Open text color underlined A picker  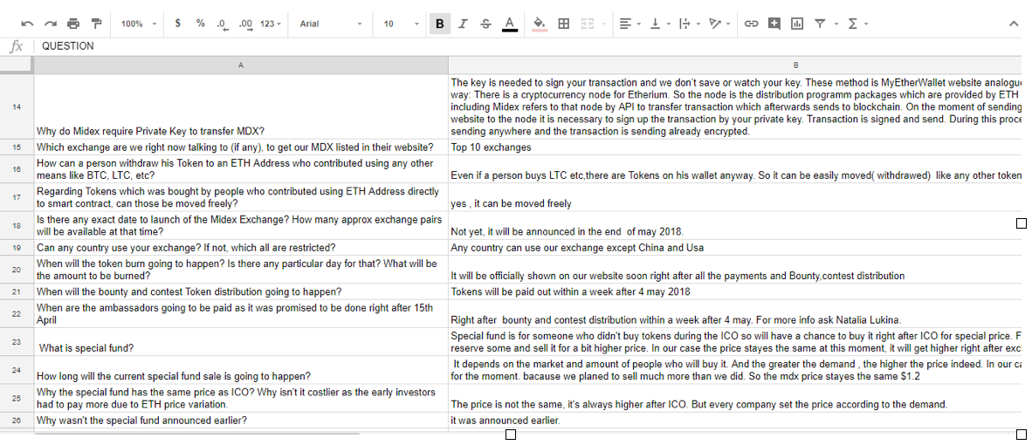point(509,24)
